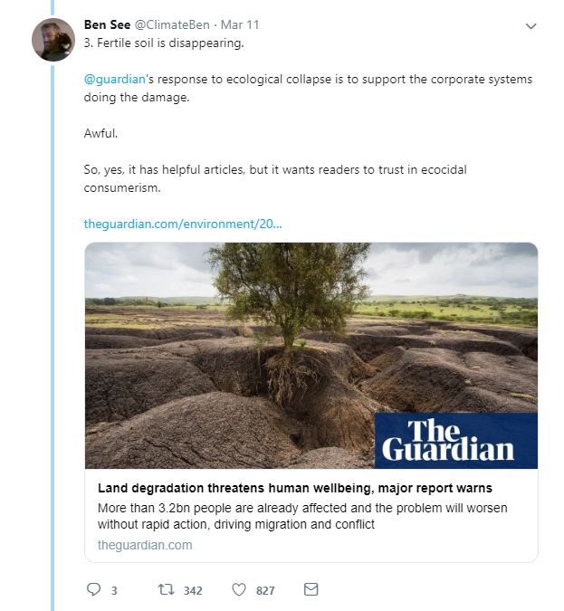Click the theguardian.com domain in the card
Viewport: 564px width, 611px height.
coord(145,545)
